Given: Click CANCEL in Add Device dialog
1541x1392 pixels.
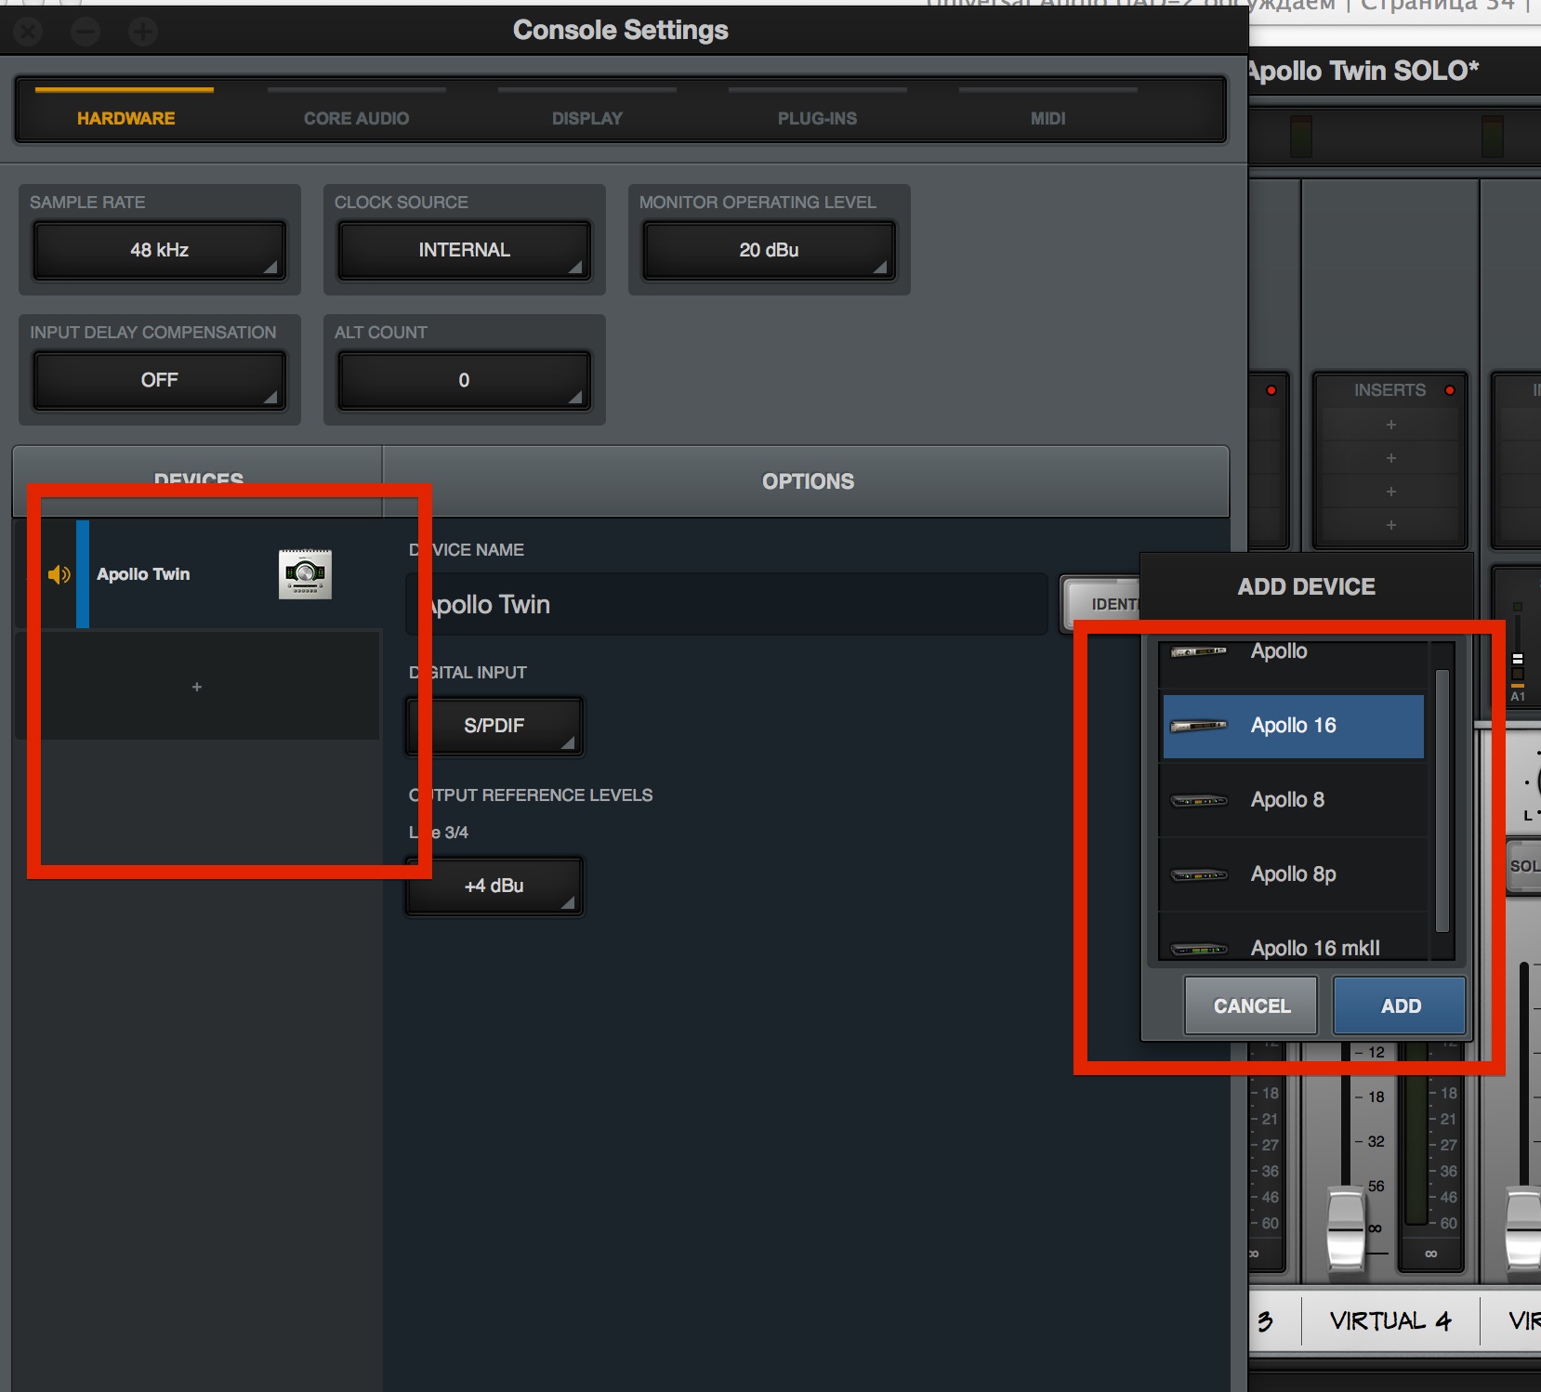Looking at the screenshot, I should point(1251,1005).
